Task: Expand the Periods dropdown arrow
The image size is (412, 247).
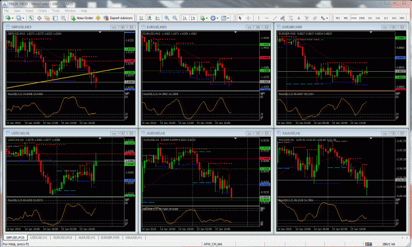Action: coord(218,18)
